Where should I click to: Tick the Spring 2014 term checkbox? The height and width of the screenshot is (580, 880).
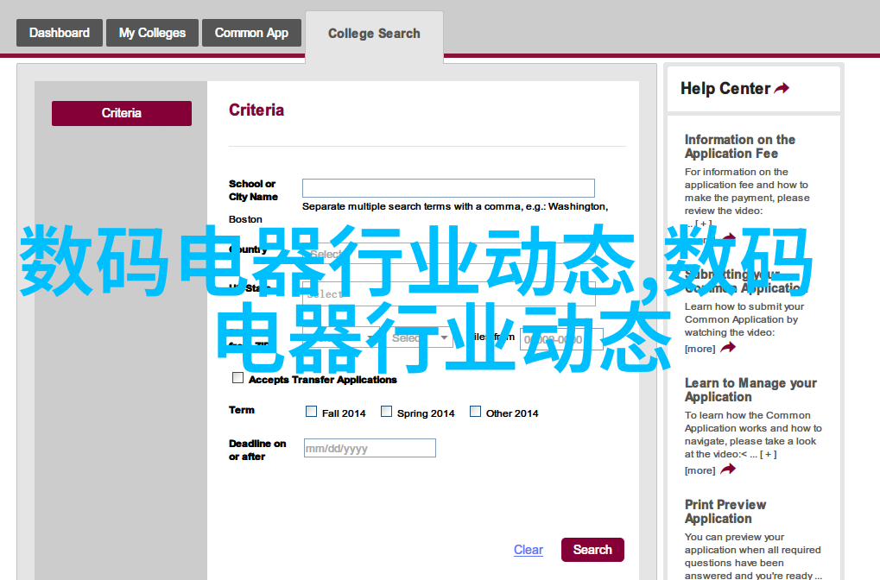(387, 412)
